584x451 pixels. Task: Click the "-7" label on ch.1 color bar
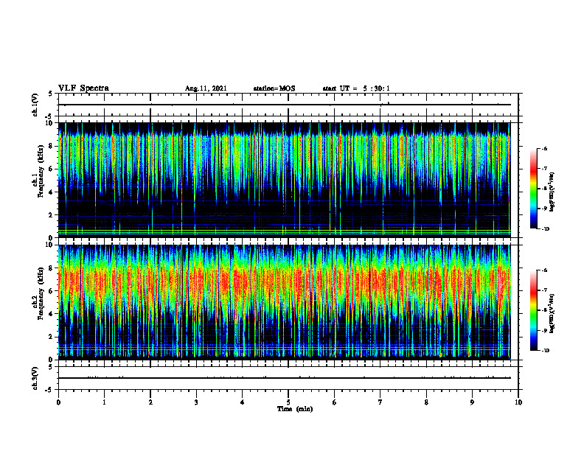coord(544,169)
